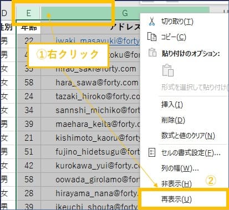The image size is (229, 210).
Task: Select 非表示(H) to hide columns
Action: pos(176,184)
